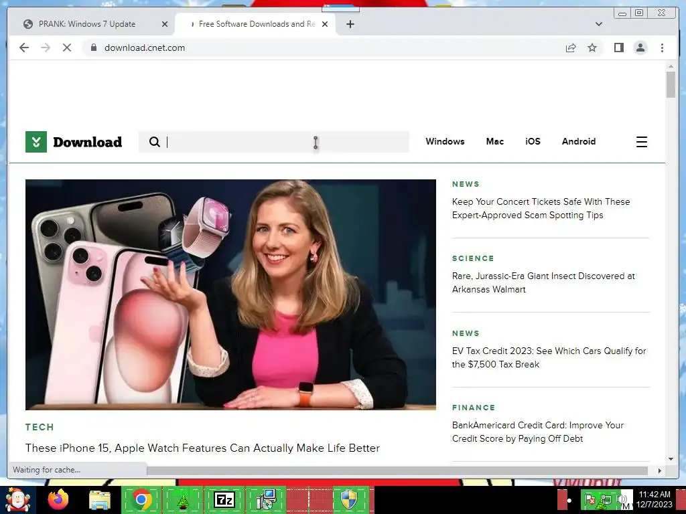
Task: Open Keep Your Concert Tickets Safe article
Action: [541, 208]
